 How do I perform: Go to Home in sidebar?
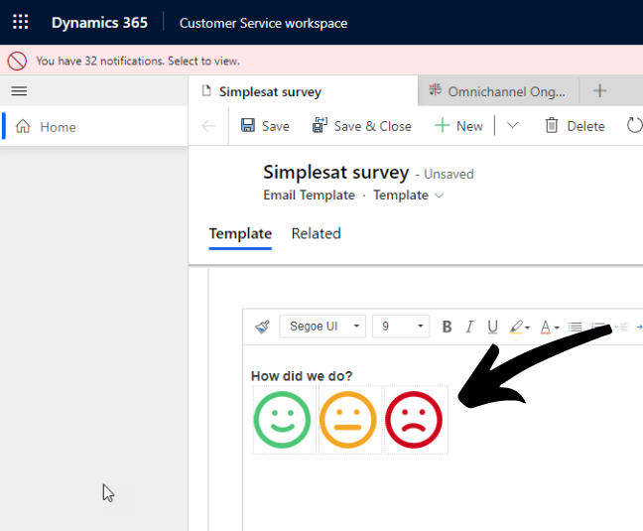pos(94,127)
